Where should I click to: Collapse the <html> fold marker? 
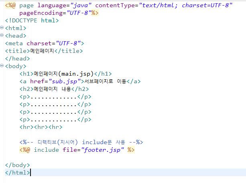tap(2, 28)
